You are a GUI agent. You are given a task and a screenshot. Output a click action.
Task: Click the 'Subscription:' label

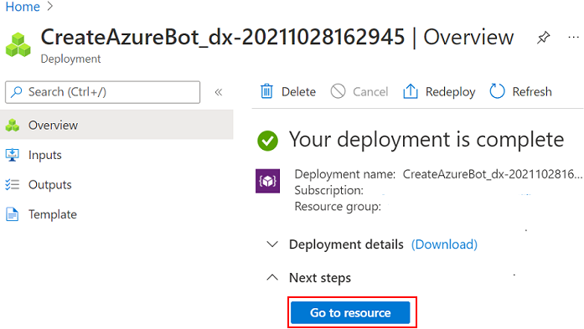pos(329,190)
